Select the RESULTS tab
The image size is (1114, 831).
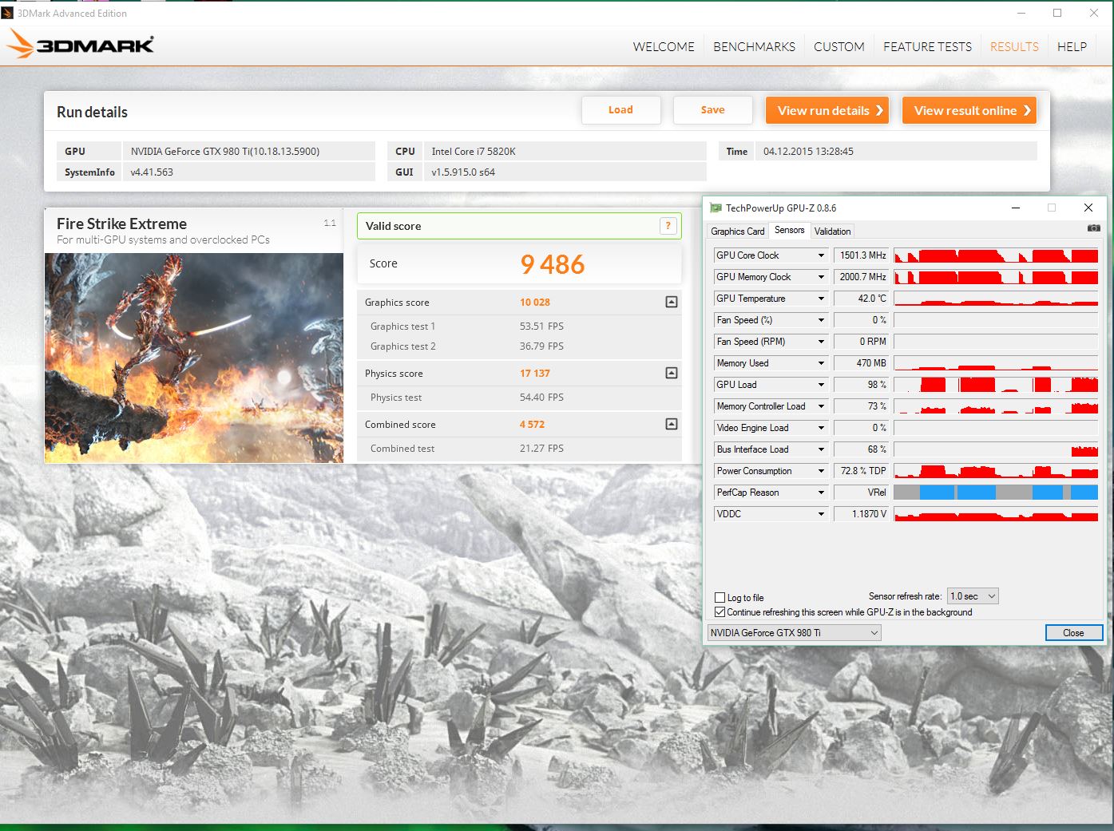coord(1014,47)
